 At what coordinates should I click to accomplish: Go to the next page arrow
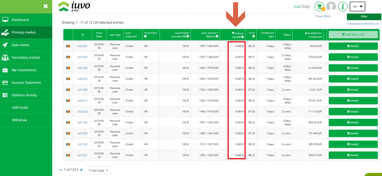81,170
